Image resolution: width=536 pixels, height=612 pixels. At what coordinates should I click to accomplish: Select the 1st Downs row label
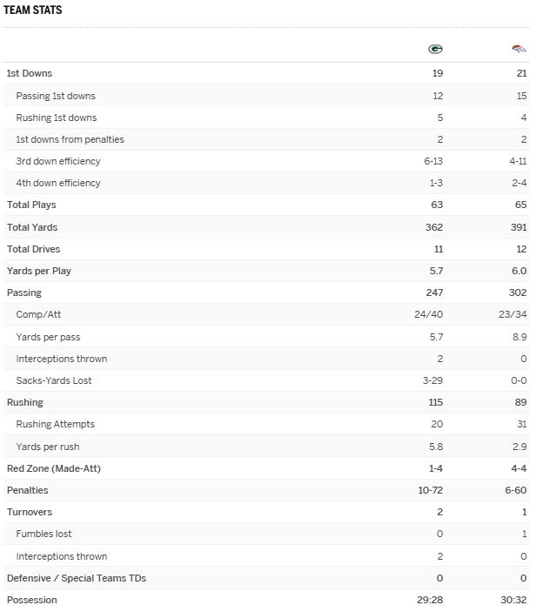click(29, 74)
